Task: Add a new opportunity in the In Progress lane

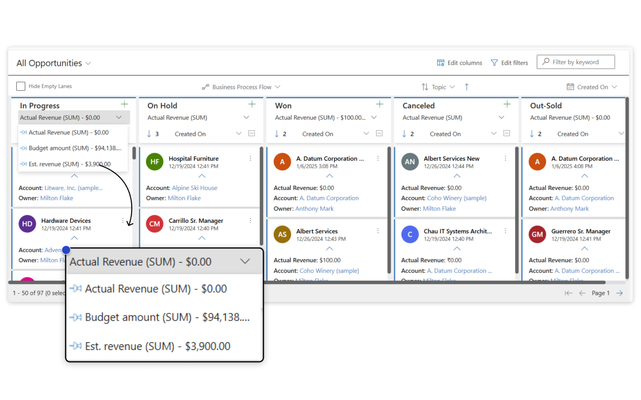Action: (124, 104)
